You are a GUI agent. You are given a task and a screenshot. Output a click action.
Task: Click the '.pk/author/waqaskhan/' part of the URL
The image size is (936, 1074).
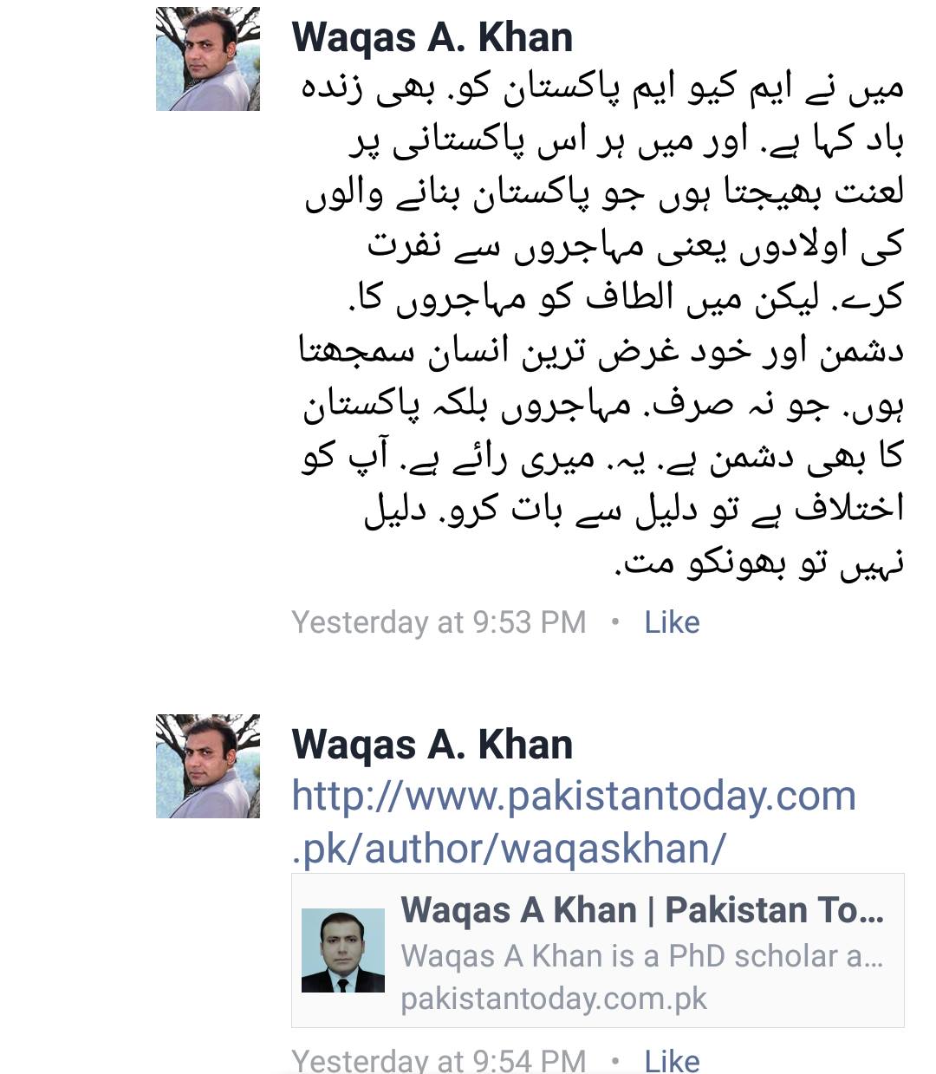(x=509, y=849)
